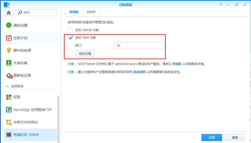Select 权限 colored squares icon
Image resolution: width=251 pixels, height=143 pixels.
[9, 97]
